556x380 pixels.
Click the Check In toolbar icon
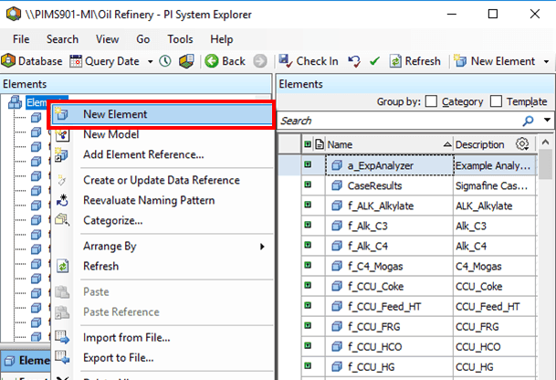(x=286, y=61)
